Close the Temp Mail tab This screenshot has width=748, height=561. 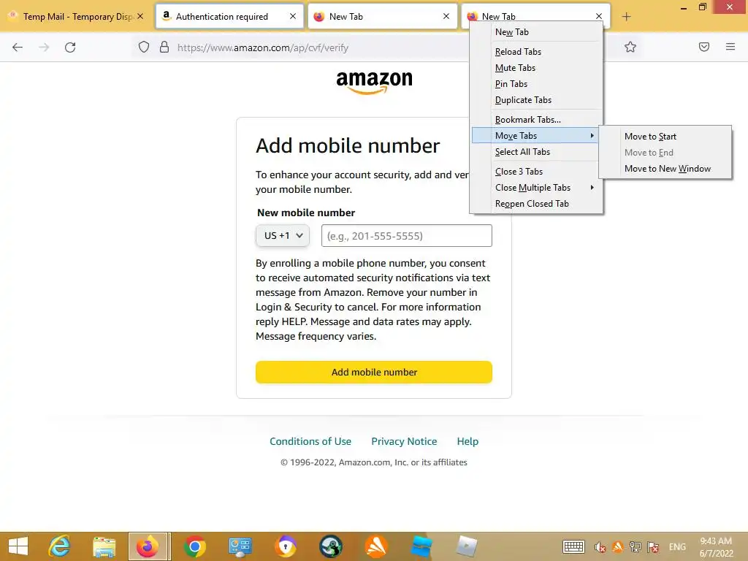pyautogui.click(x=140, y=16)
